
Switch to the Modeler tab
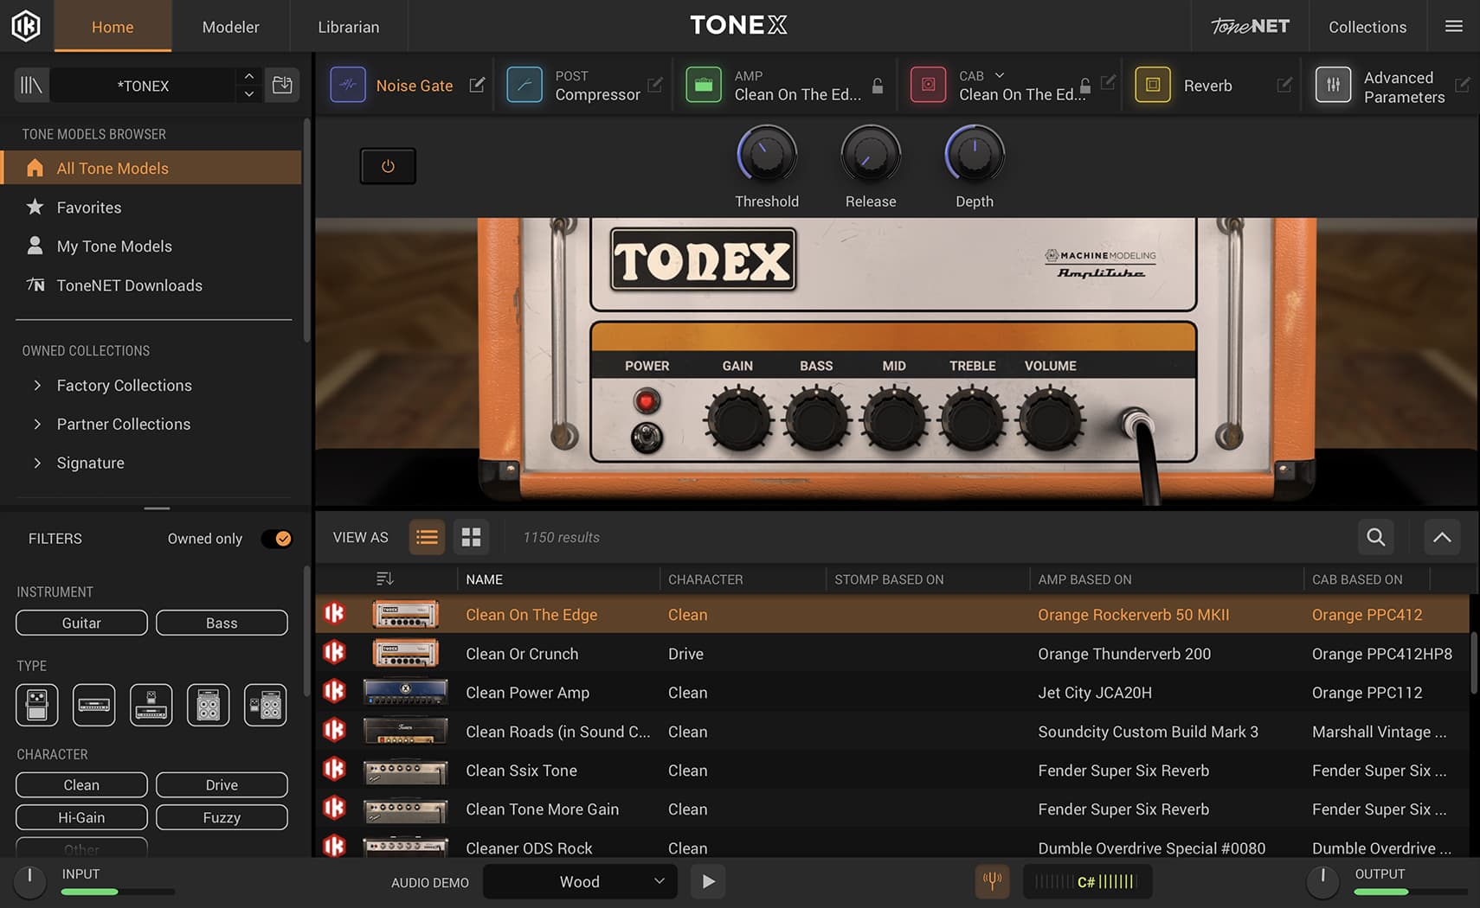[230, 27]
